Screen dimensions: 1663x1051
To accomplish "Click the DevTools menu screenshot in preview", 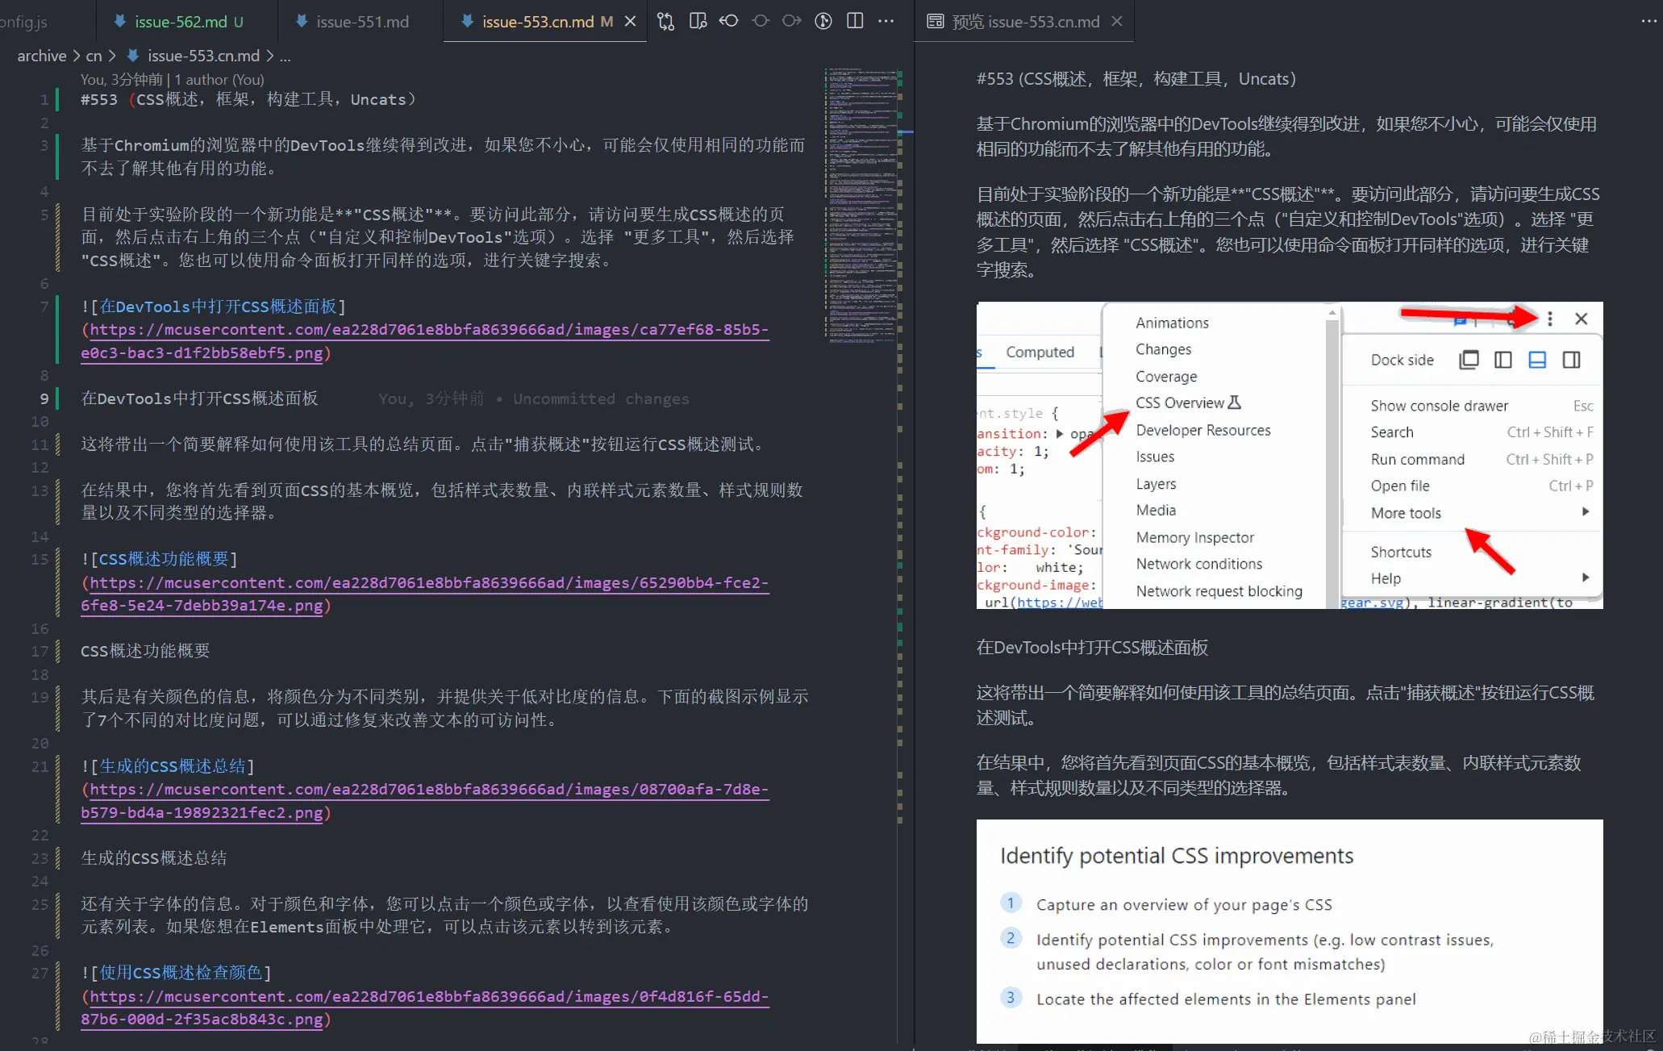I will point(1289,456).
